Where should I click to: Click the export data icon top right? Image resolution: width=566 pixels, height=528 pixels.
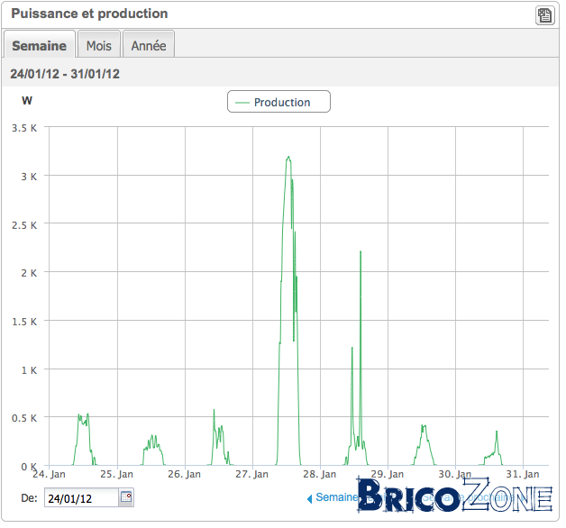(x=544, y=15)
